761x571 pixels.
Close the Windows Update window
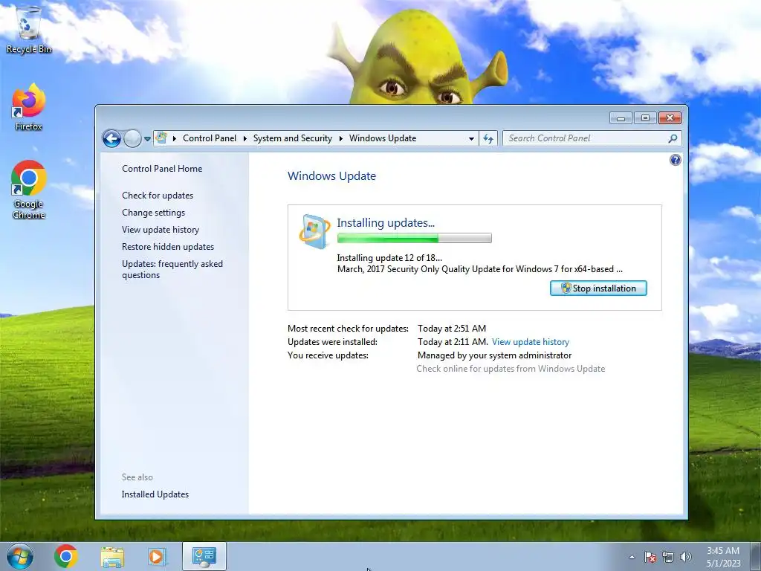(670, 118)
